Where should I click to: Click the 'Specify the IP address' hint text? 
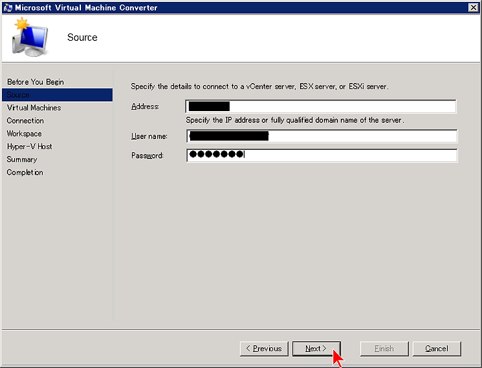[295, 120]
